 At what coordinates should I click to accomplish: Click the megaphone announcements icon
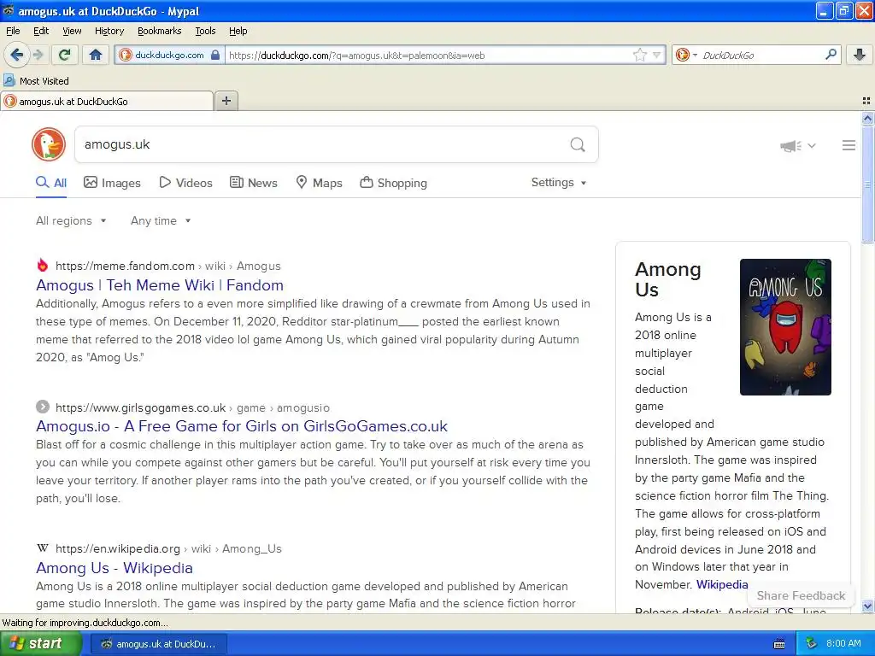pos(790,145)
